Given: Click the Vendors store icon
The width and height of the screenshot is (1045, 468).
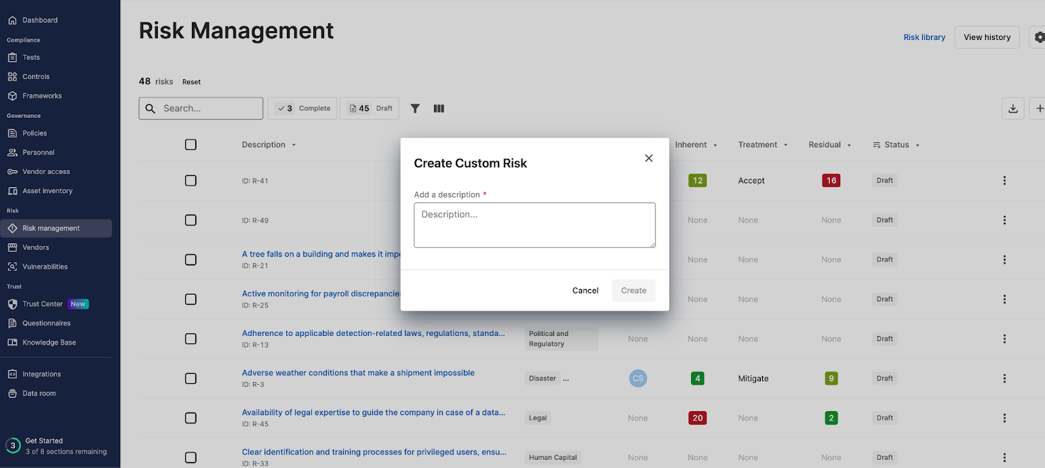Looking at the screenshot, I should [12, 248].
